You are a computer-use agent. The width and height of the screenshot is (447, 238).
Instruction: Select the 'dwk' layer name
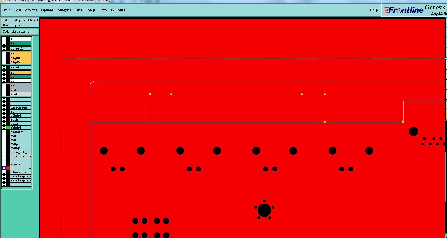pyautogui.click(x=21, y=136)
